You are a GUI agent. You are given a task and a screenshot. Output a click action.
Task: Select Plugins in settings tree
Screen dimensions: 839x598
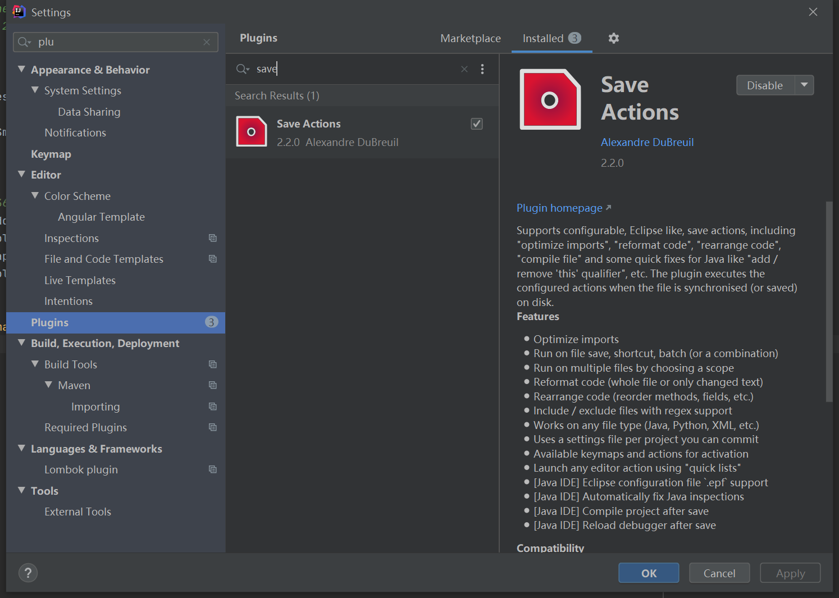[x=116, y=322]
